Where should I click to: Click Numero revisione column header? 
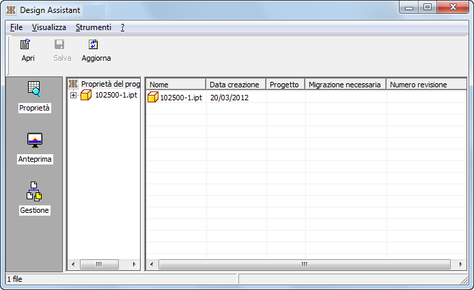point(427,85)
